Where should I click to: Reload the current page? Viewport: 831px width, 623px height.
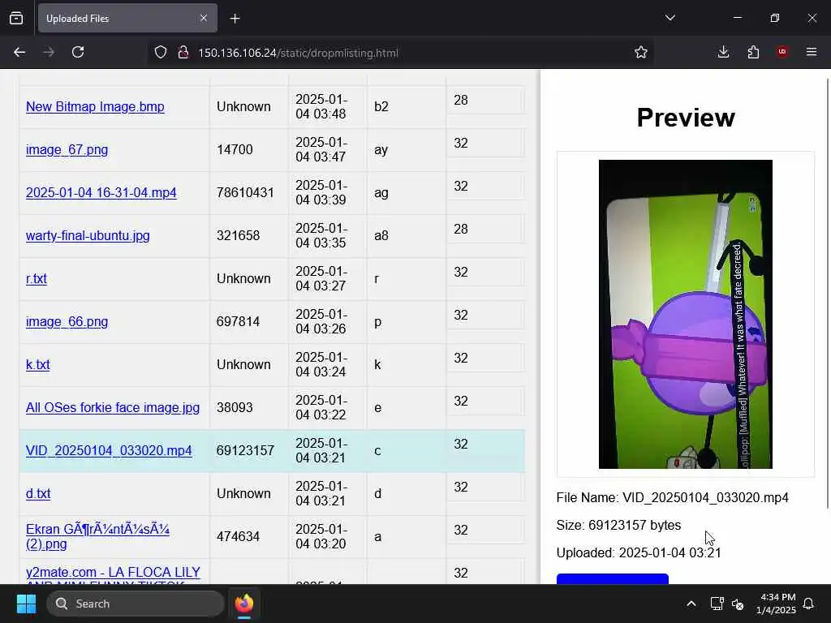(x=78, y=53)
